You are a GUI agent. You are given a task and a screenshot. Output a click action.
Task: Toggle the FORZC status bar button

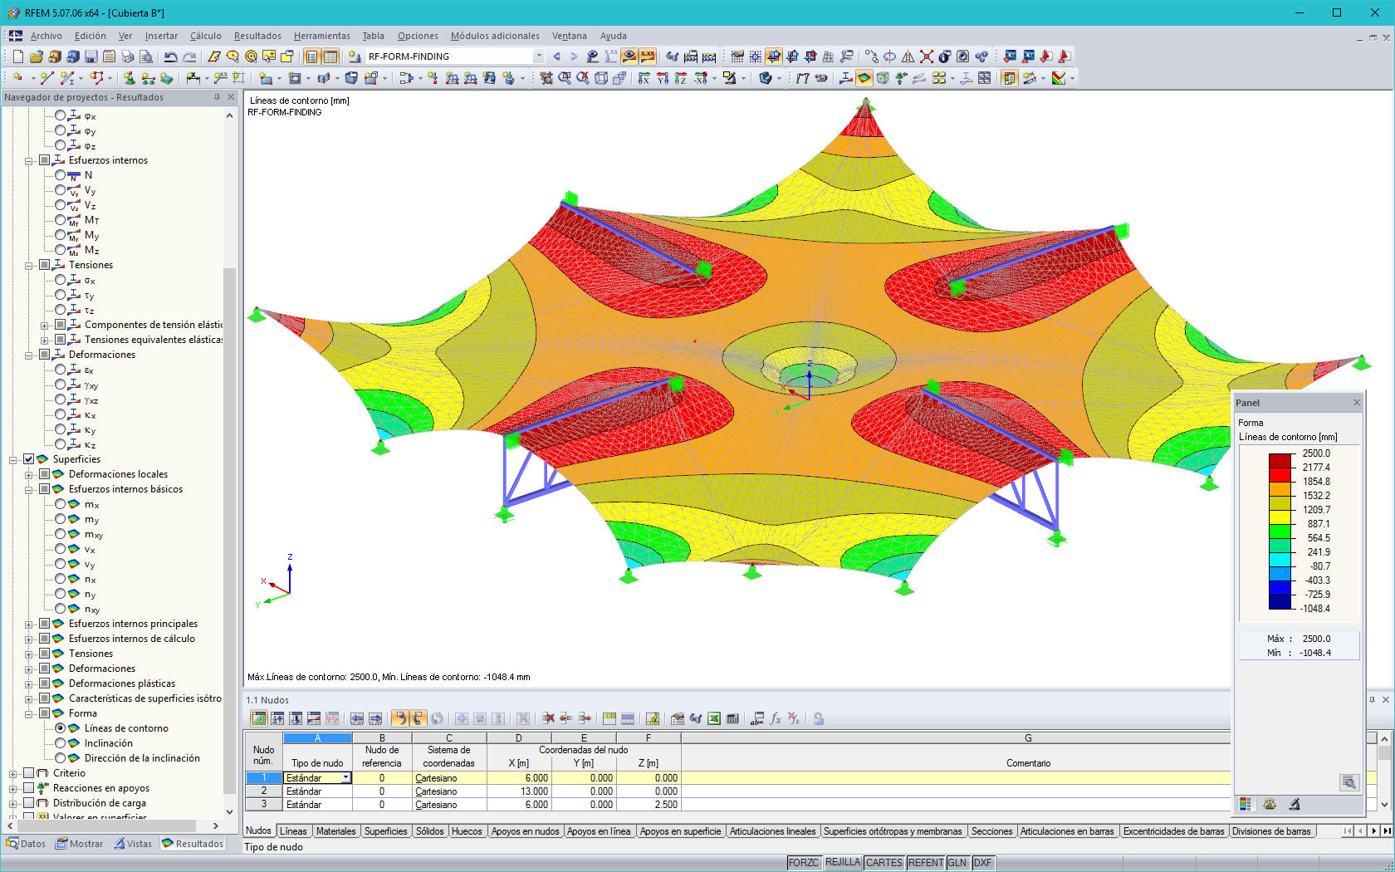pos(804,863)
